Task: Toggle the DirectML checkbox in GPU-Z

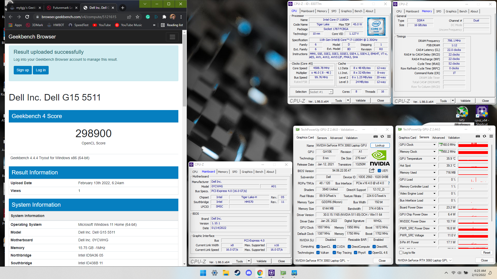Action: click(x=374, y=247)
